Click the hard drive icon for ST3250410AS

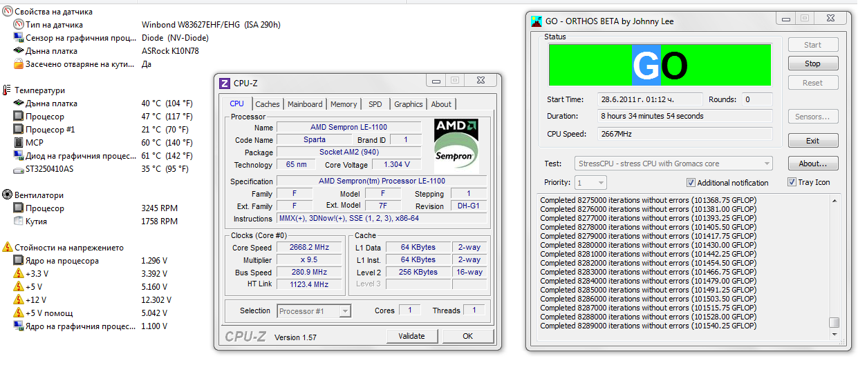tap(19, 169)
